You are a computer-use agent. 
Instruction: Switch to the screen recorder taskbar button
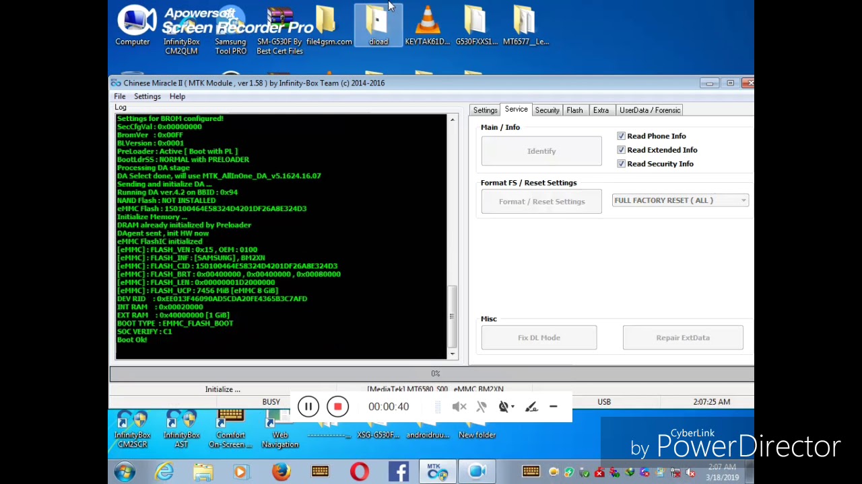477,472
